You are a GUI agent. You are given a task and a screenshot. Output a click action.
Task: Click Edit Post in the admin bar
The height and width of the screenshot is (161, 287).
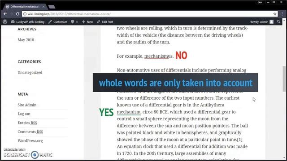(105, 22)
